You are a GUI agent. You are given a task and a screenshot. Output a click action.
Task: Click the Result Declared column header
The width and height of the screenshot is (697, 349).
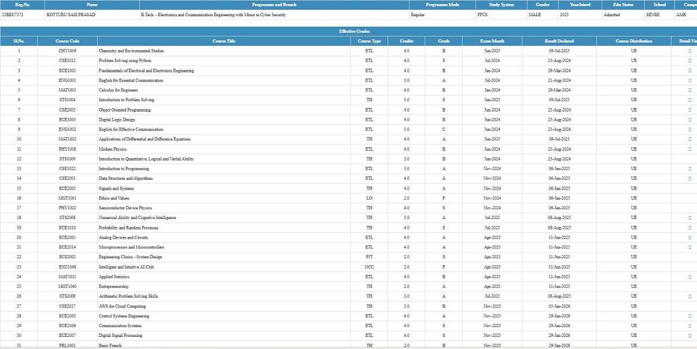(x=559, y=41)
